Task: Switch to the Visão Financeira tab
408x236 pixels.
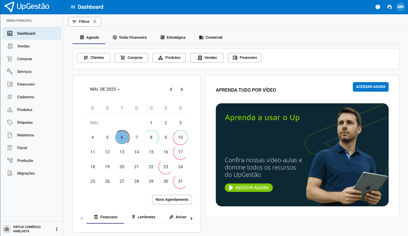Action: click(x=129, y=37)
